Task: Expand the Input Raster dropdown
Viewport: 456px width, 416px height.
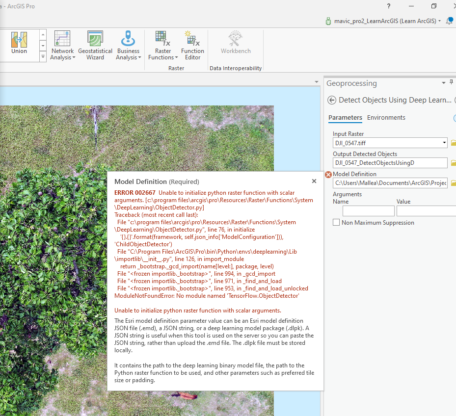Action: (444, 142)
